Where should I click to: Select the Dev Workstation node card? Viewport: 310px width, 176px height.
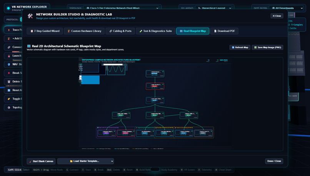145,133
